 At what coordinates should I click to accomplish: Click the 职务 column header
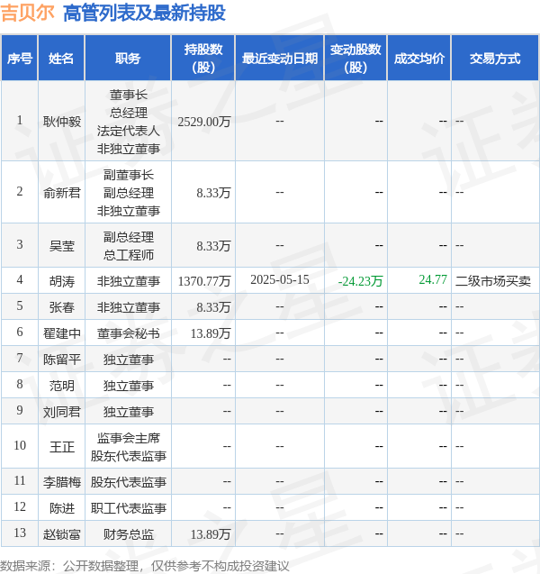(128, 59)
